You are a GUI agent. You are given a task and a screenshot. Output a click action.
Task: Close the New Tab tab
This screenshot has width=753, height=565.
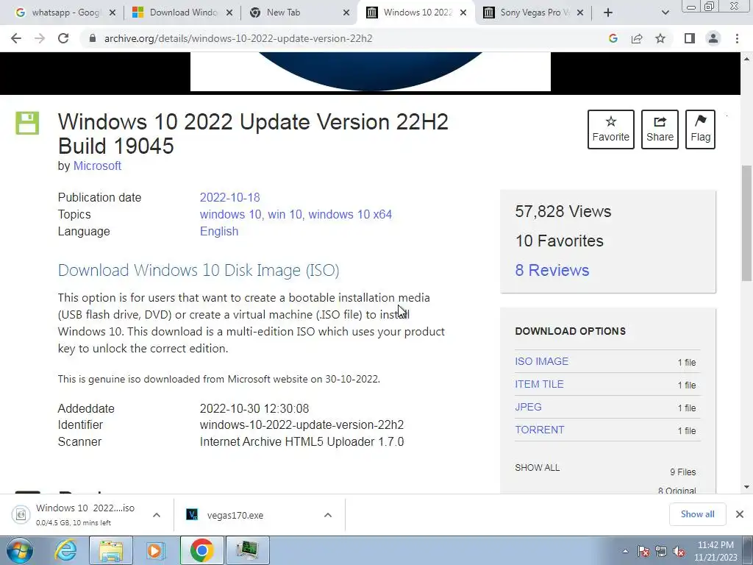346,13
